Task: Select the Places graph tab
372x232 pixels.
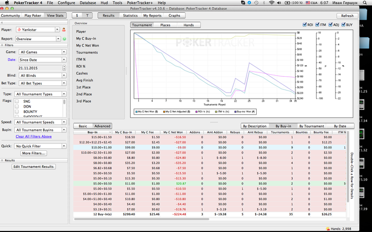Action: click(165, 25)
